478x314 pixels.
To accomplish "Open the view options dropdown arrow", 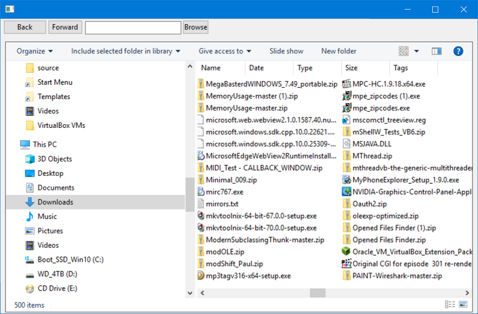I will tap(417, 51).
